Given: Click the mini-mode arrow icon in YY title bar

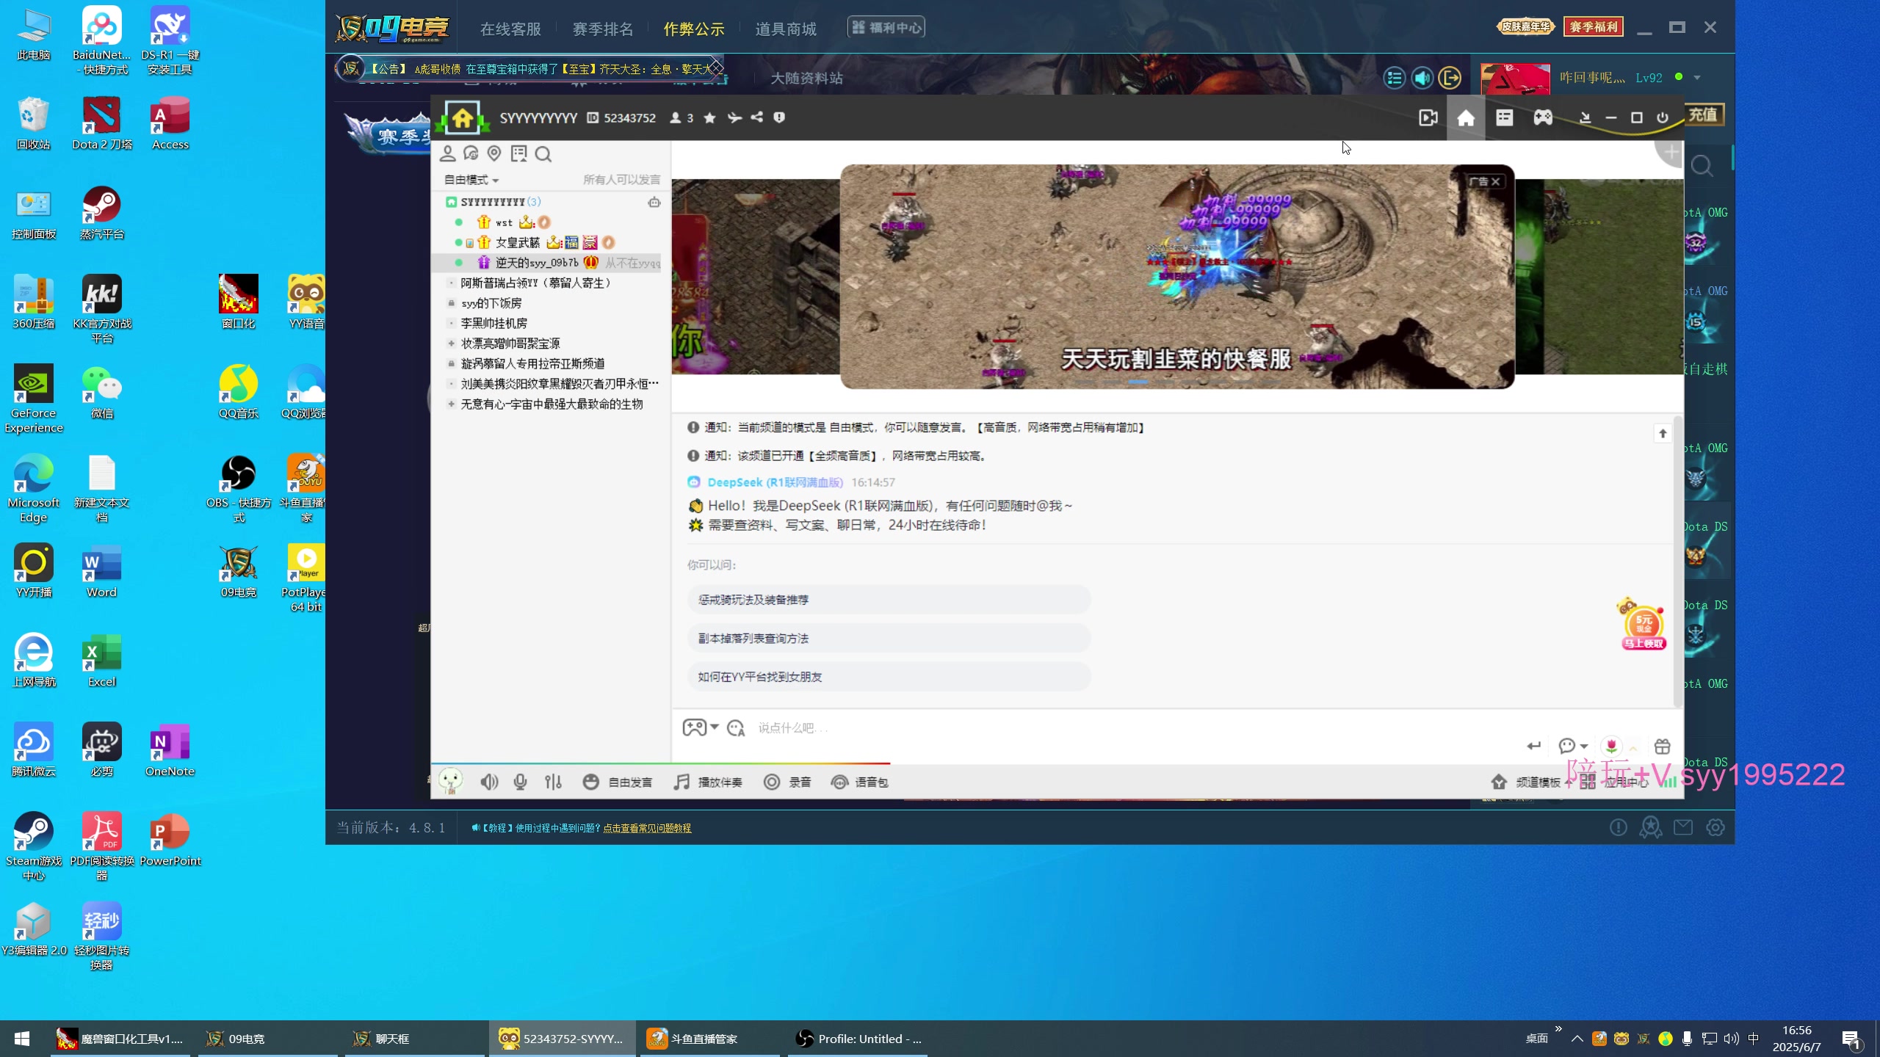Looking at the screenshot, I should [x=1585, y=117].
